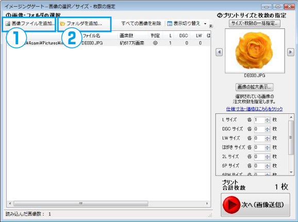This screenshot has width=298, height=222.
Task: Click DSC column header
Action: (184, 36)
